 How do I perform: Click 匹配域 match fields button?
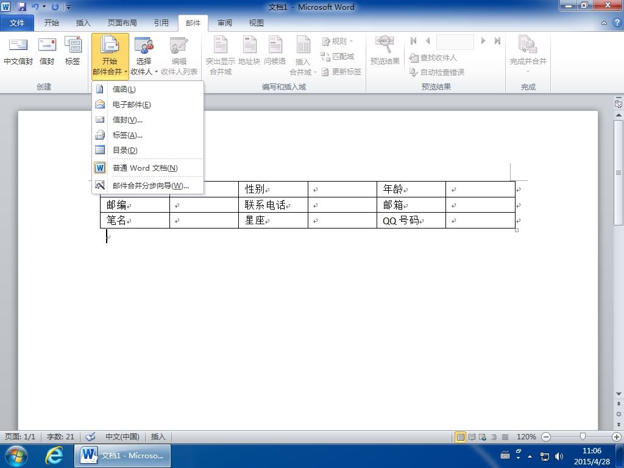pos(338,57)
